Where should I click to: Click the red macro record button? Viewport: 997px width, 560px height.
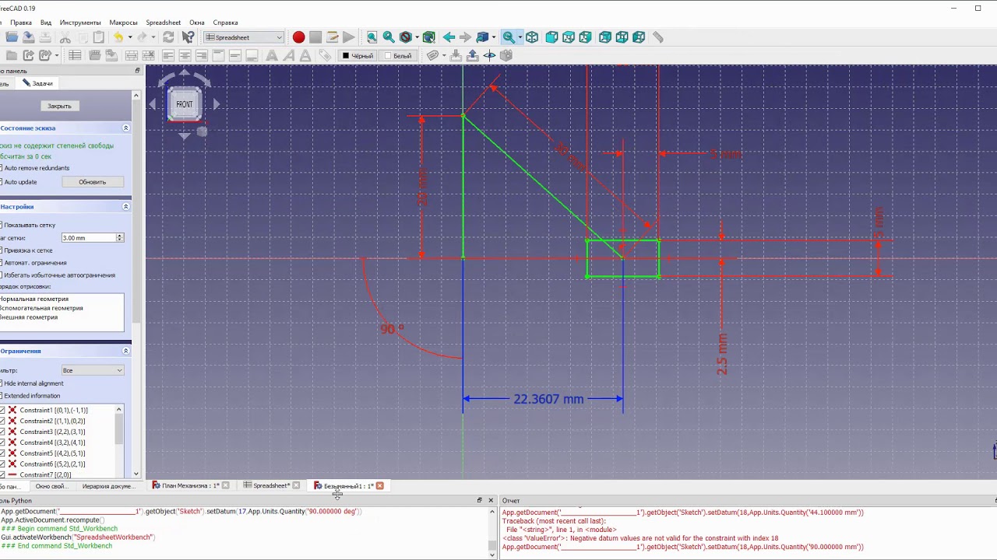[x=298, y=37]
